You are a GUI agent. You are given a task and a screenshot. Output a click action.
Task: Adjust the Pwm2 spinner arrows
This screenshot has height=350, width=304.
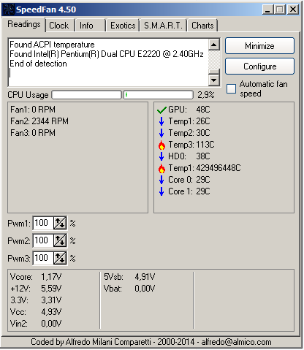[60, 240]
